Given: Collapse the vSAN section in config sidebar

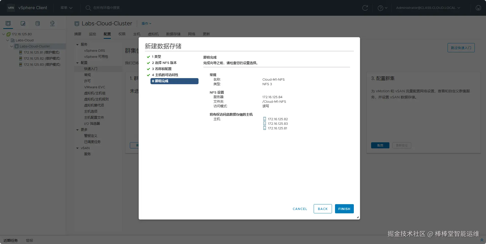Looking at the screenshot, I should pyautogui.click(x=78, y=148).
